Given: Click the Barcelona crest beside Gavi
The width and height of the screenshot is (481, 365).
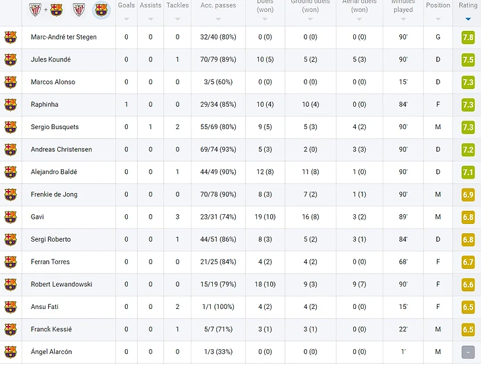Looking at the screenshot, I should (x=10, y=217).
